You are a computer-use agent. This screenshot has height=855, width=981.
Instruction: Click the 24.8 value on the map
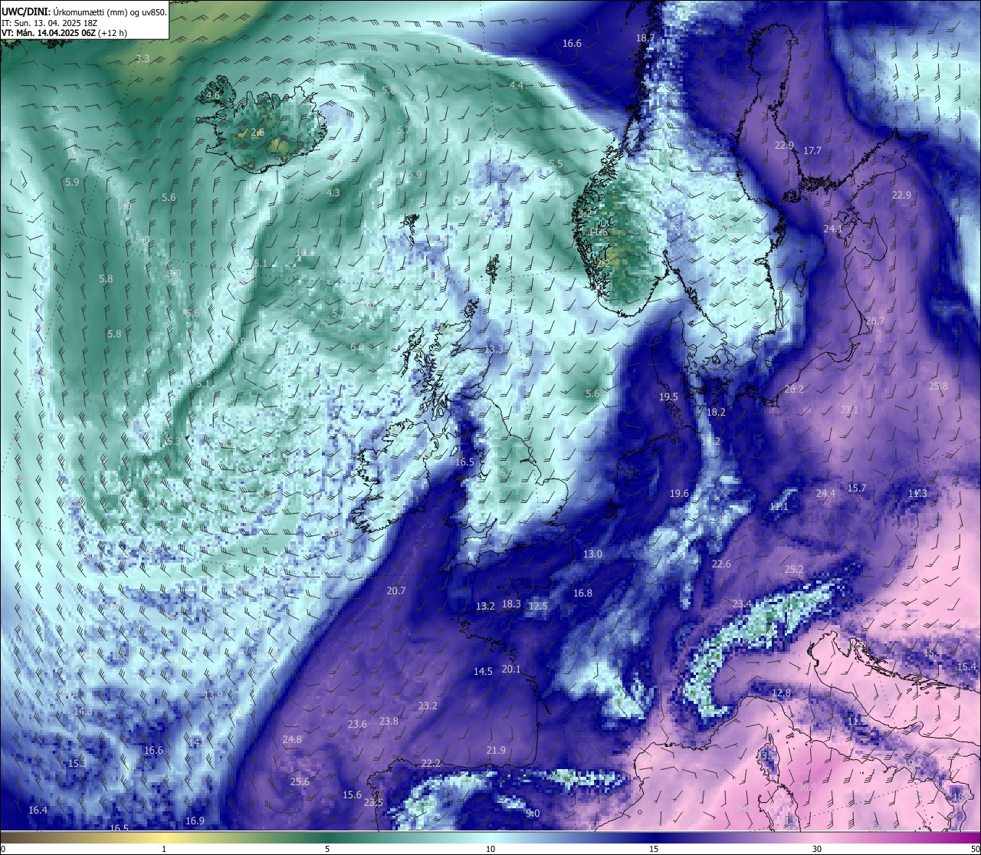click(x=292, y=739)
